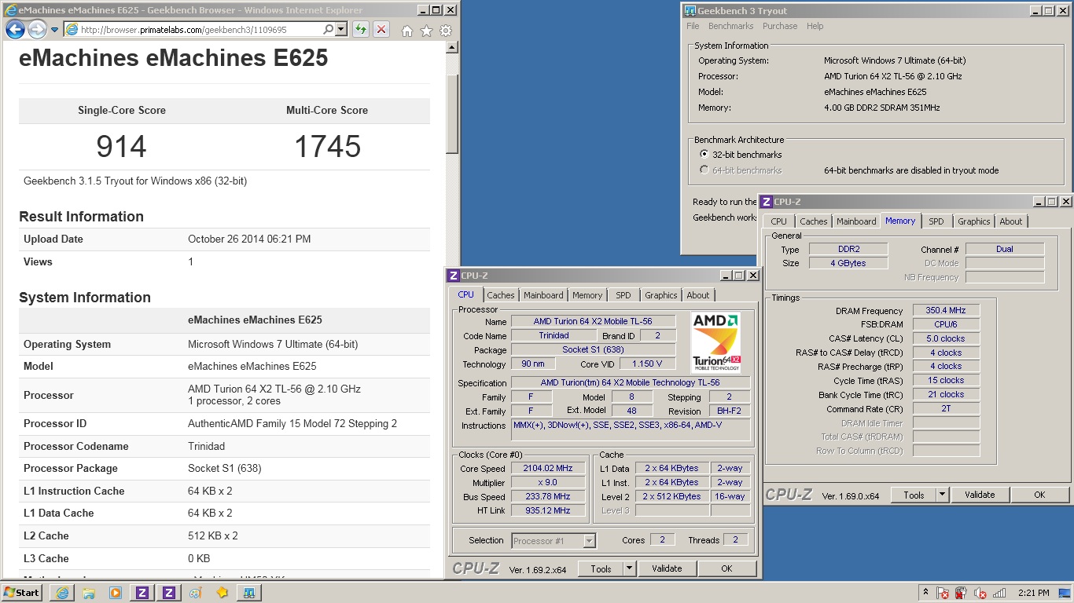Click Validate in CPU-Z 1.69.0 memory window
Viewport: 1074px width, 603px height.
click(x=980, y=495)
